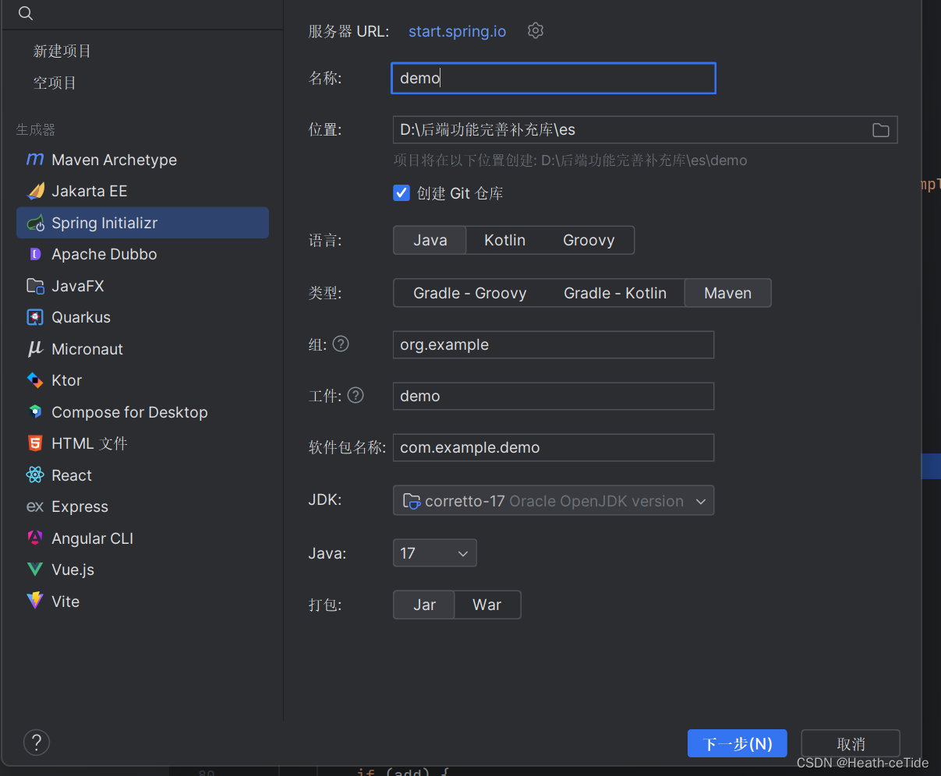Image resolution: width=941 pixels, height=776 pixels.
Task: Open the dialog help question mark
Action: (x=37, y=742)
